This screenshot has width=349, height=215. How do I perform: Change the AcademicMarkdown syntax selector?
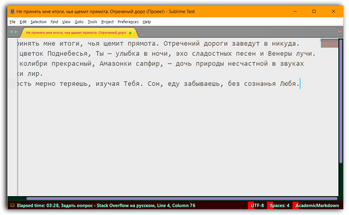click(317, 205)
